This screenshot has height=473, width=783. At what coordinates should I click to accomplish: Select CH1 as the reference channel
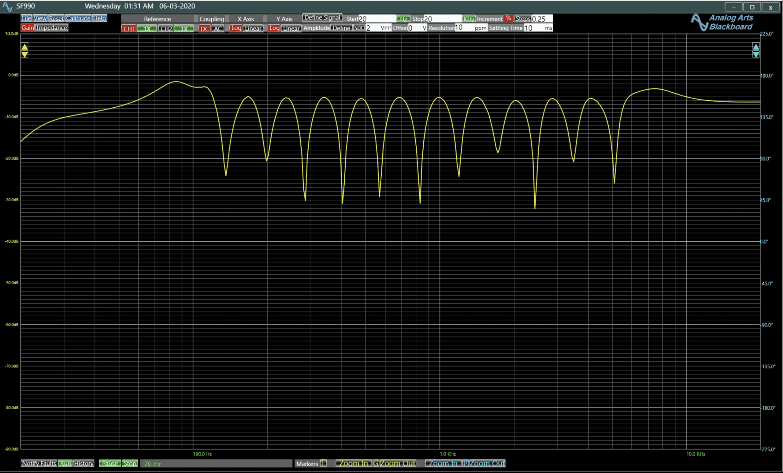129,28
